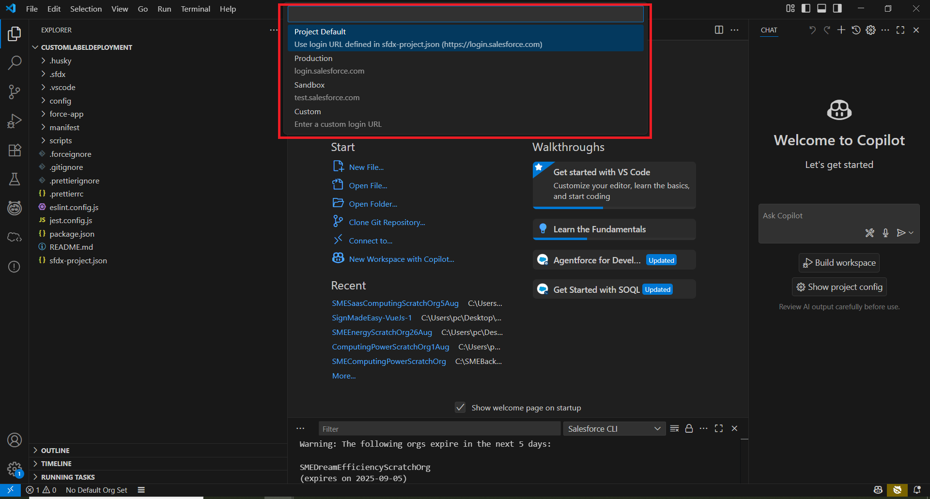This screenshot has height=499, width=930.
Task: Open the Source Control view
Action: 15,91
